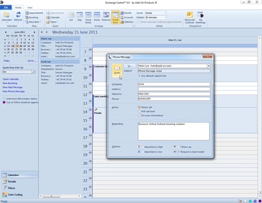The height and width of the screenshot is (203, 262).
Task: Toggle Unknown Messenger status color box
Action: pos(4,99)
